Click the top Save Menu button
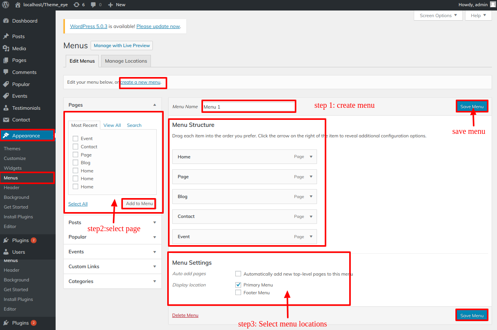This screenshot has width=497, height=330. (x=472, y=107)
